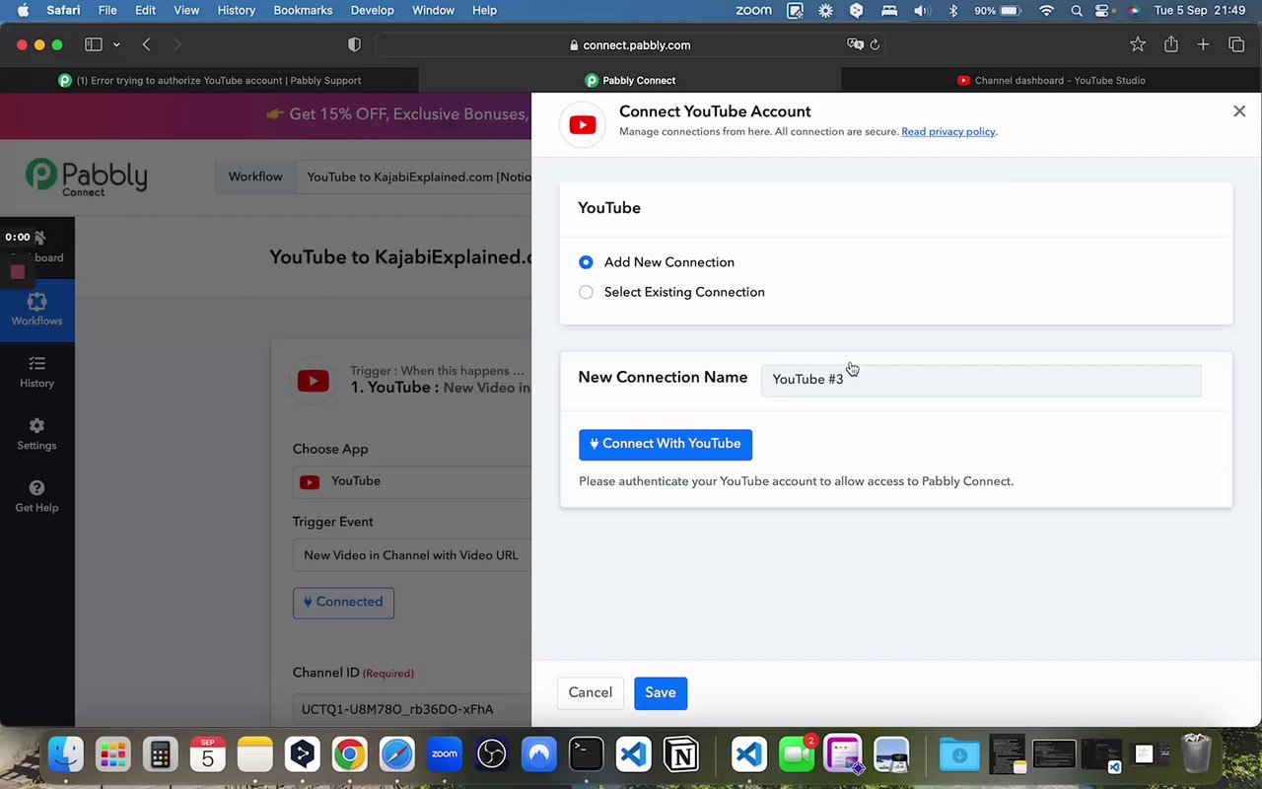The width and height of the screenshot is (1262, 789).
Task: Open the privacy report shield icon
Action: (x=355, y=44)
